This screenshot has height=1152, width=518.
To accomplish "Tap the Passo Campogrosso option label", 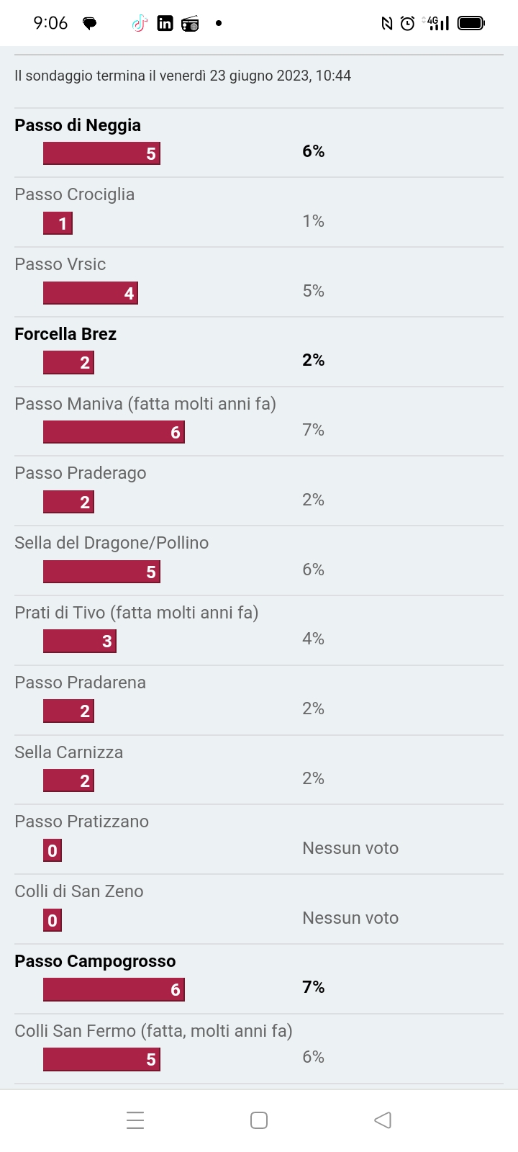I will click(95, 961).
